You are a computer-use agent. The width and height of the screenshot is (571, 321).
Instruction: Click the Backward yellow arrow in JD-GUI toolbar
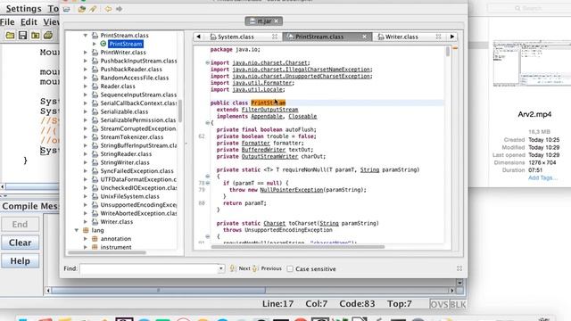pos(108,9)
